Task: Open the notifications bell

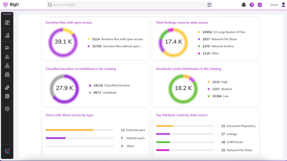Action: 244,5
